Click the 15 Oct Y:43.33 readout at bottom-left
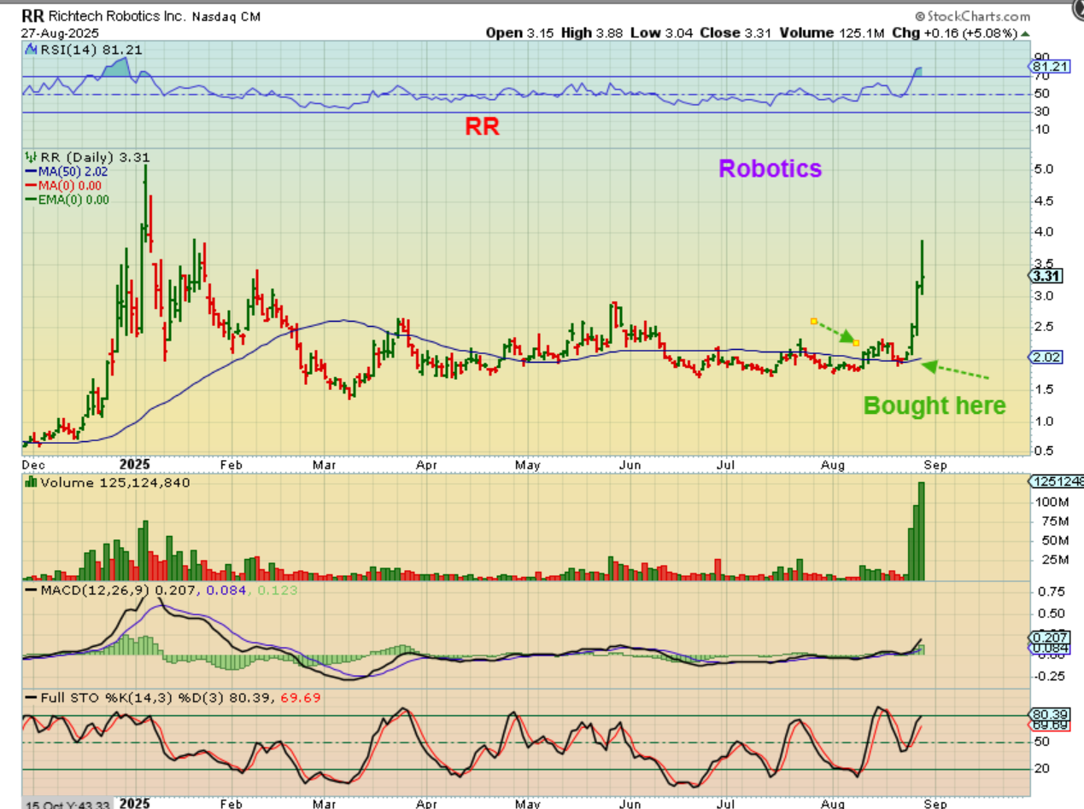Image resolution: width=1084 pixels, height=809 pixels. tap(67, 804)
